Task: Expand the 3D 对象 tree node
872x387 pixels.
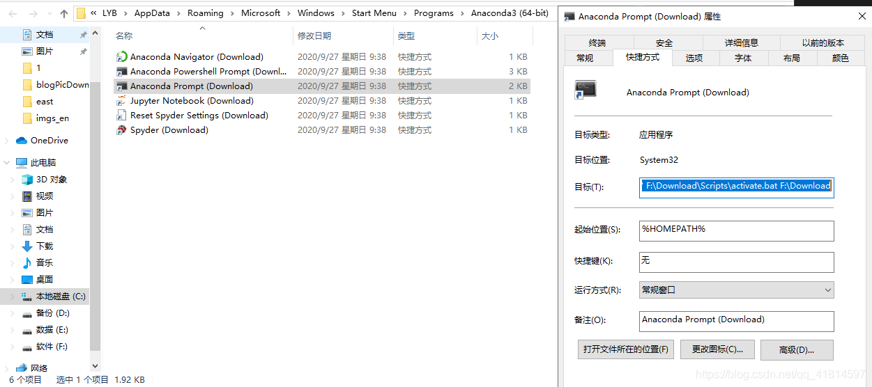Action: tap(13, 180)
